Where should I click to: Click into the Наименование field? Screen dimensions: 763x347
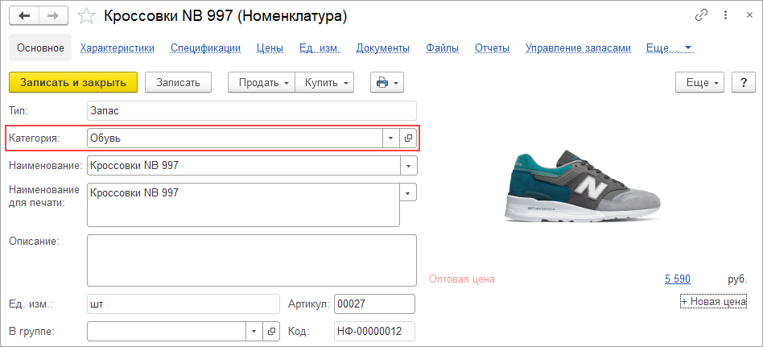click(x=244, y=166)
